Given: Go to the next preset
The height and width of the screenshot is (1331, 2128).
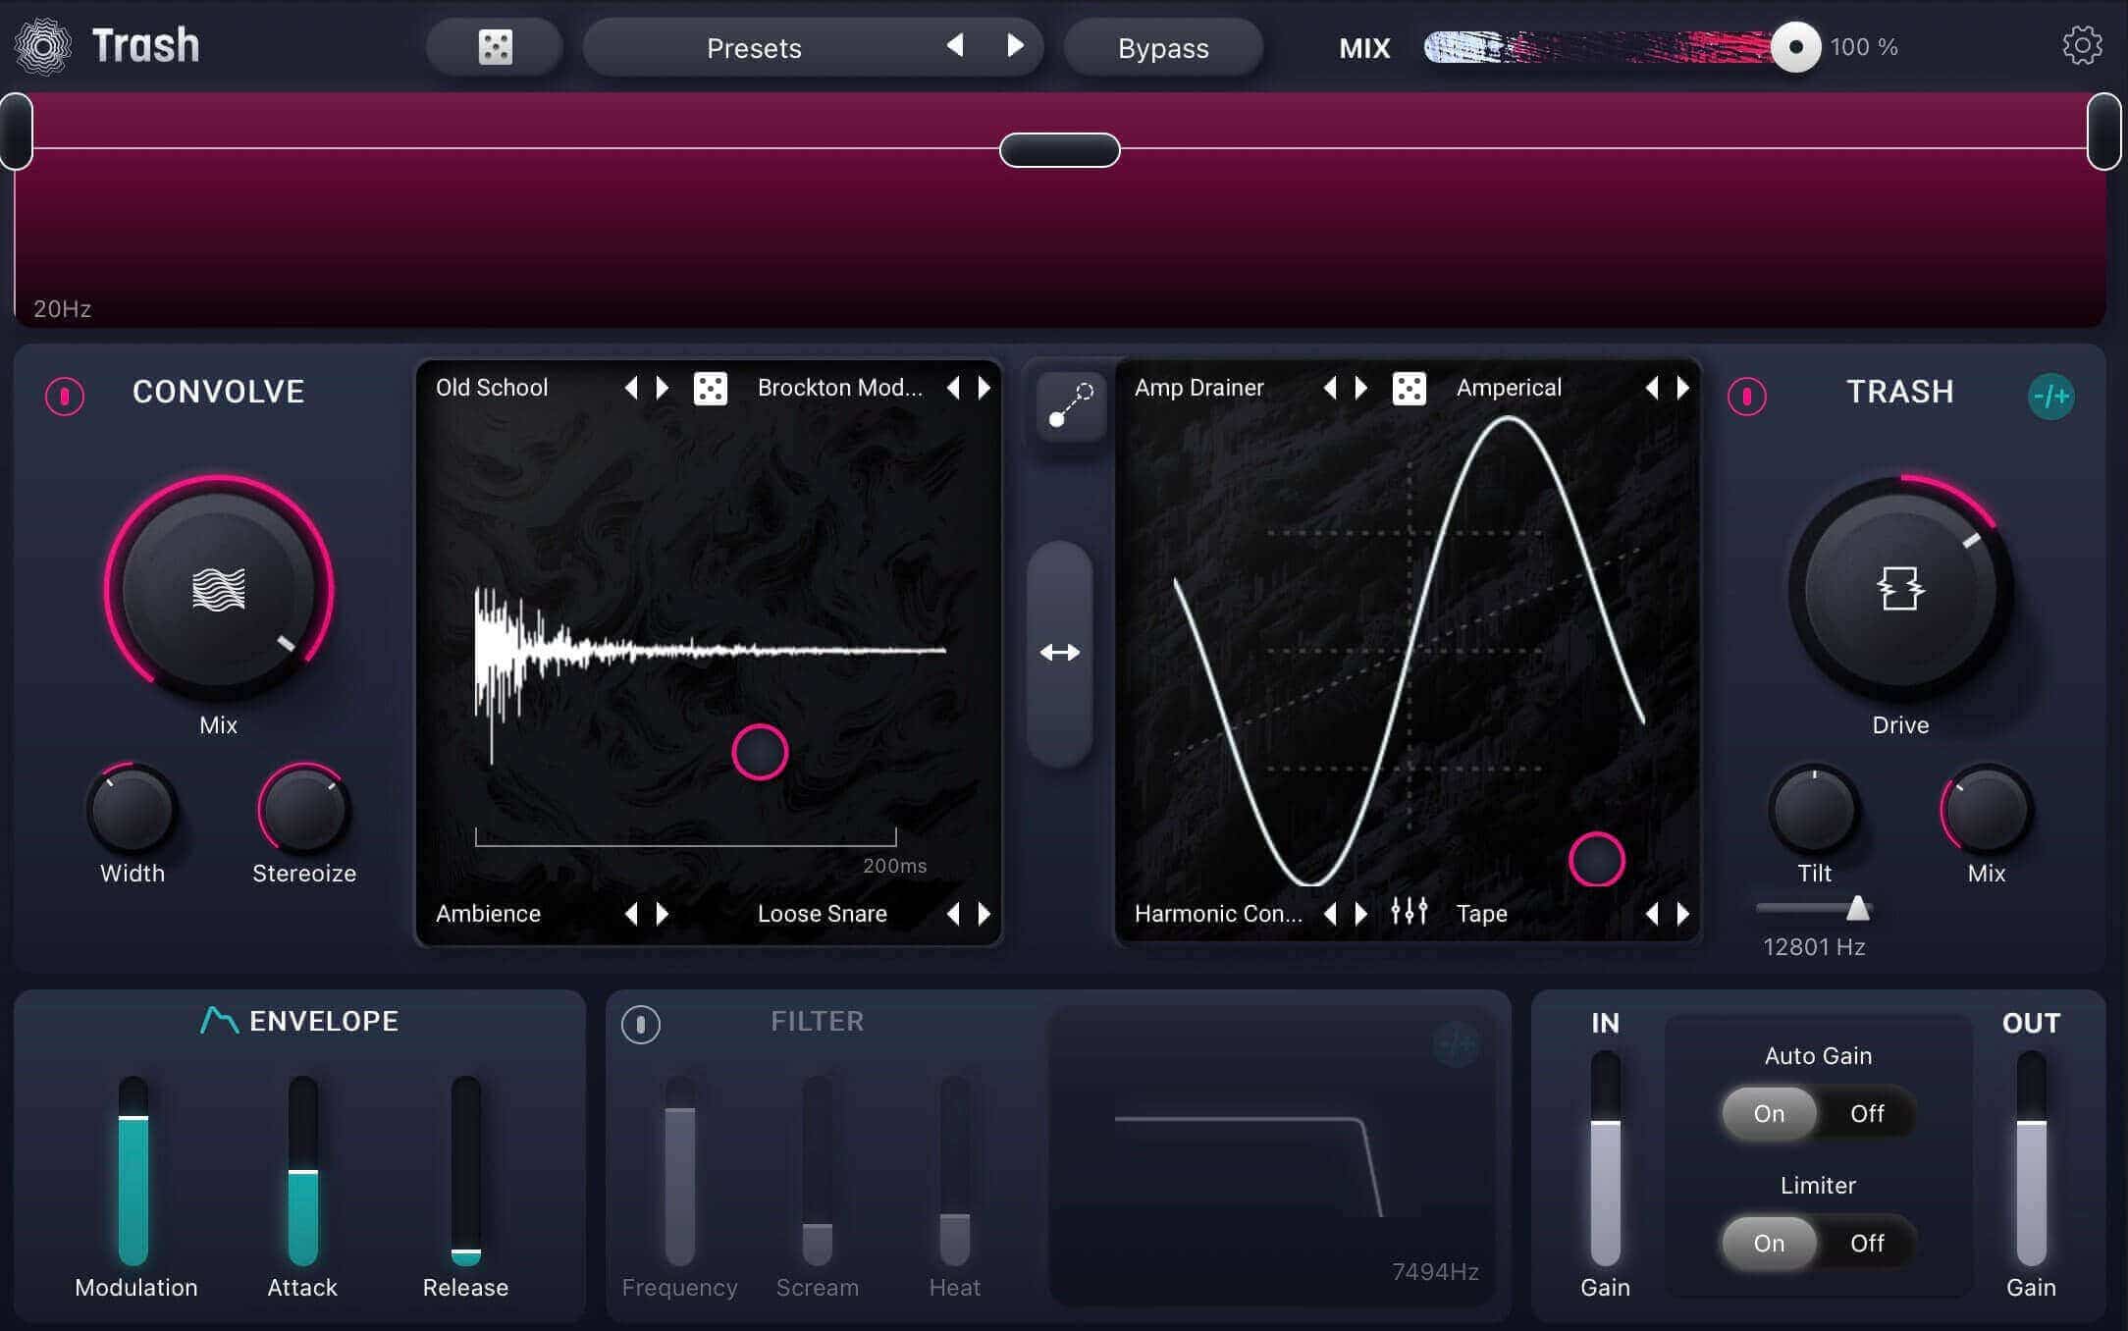Looking at the screenshot, I should point(1015,45).
